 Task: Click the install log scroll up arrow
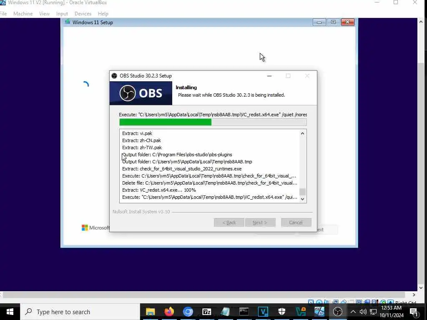(302, 133)
